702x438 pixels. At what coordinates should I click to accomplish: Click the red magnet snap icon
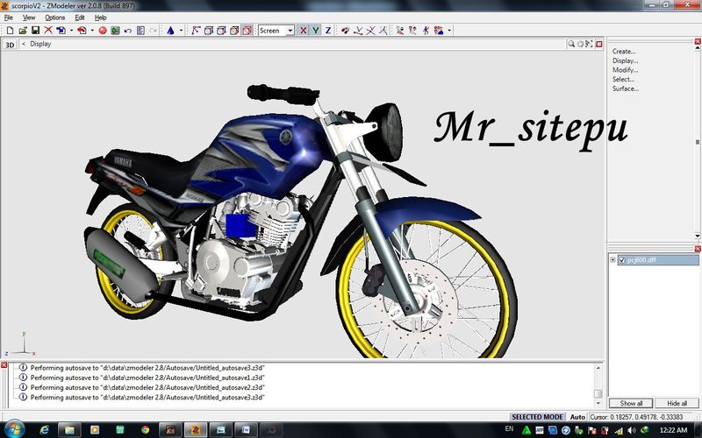[x=345, y=31]
